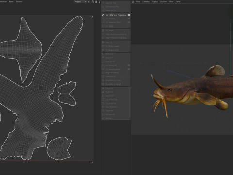Open the Cameras menu
Image resolution: width=233 pixels, height=175 pixels.
(x=146, y=2)
